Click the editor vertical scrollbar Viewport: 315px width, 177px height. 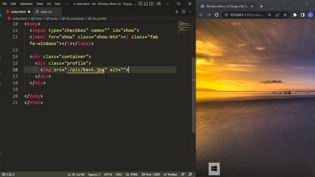[193, 95]
